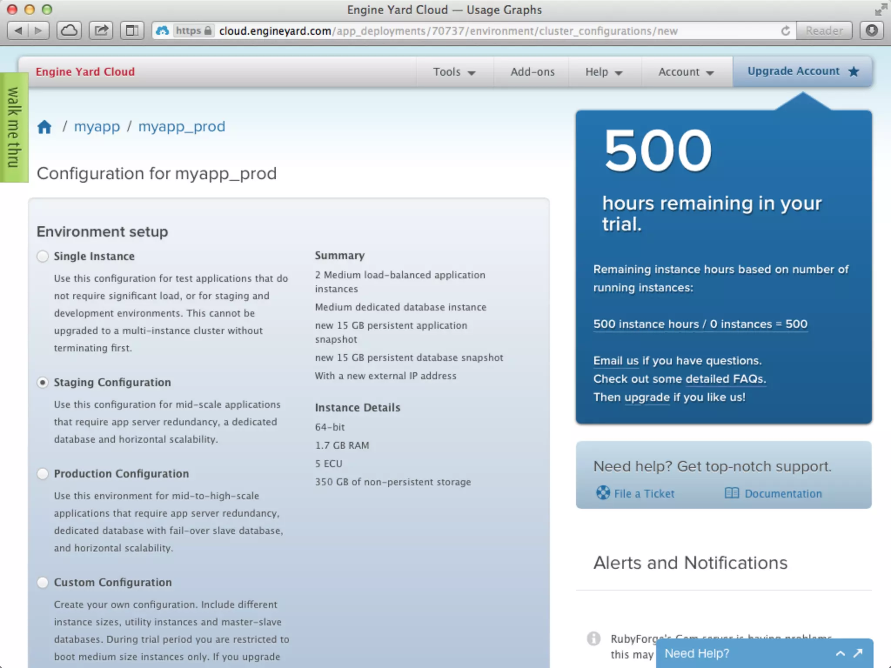Viewport: 891px width, 668px height.
Task: Expand Need Help widget chevron
Action: tap(840, 653)
